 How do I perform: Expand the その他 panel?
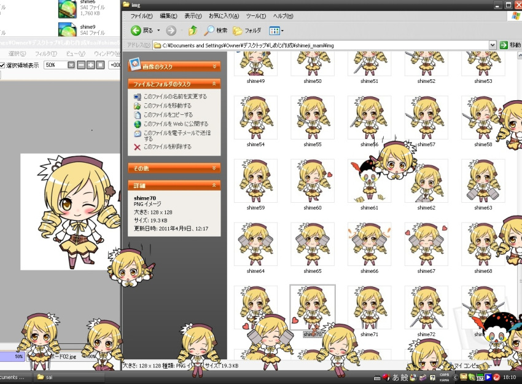[214, 168]
